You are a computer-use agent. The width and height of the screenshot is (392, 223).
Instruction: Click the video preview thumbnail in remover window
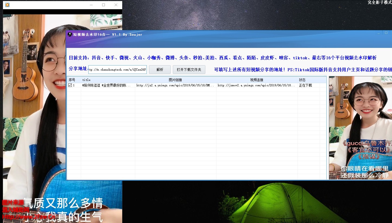(360, 127)
